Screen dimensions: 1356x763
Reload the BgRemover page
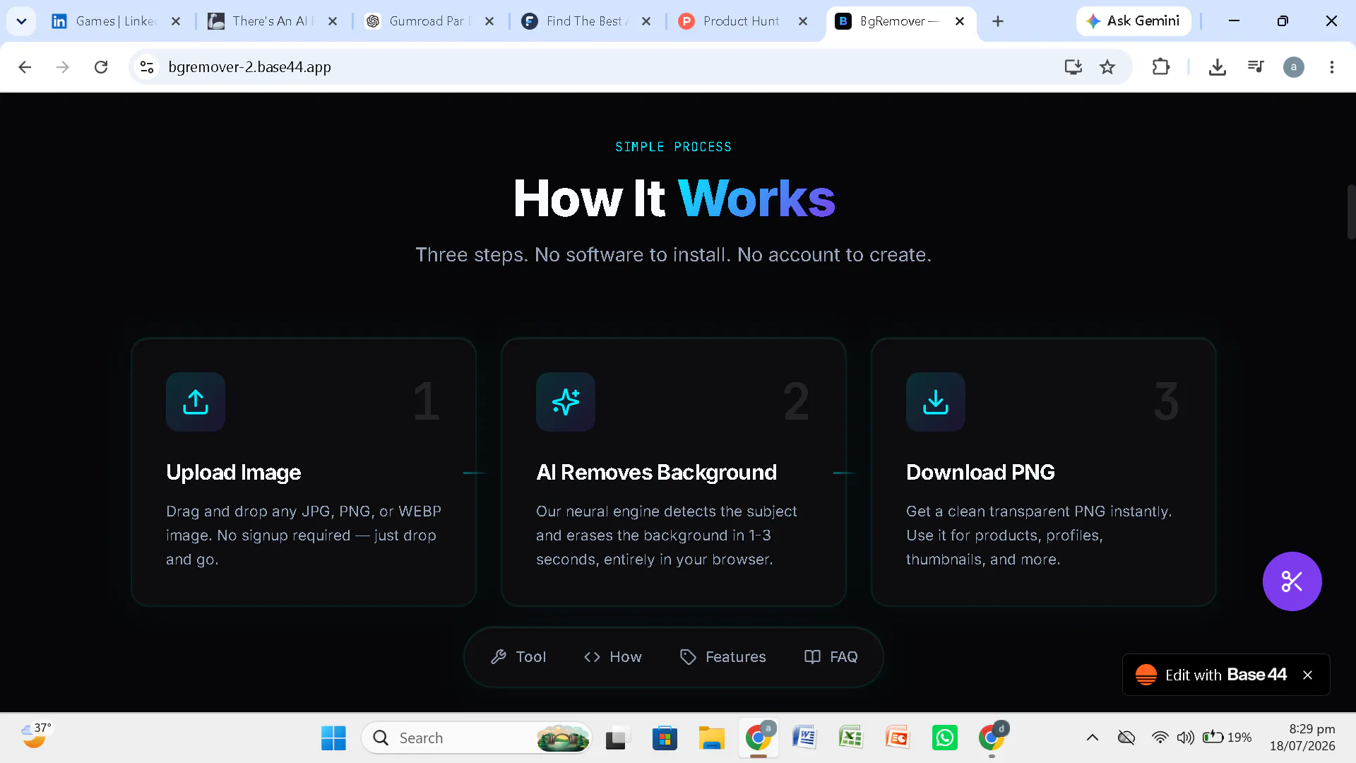[101, 67]
